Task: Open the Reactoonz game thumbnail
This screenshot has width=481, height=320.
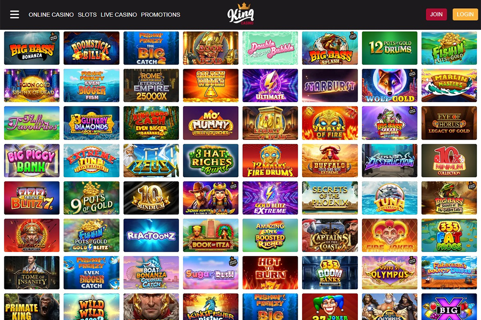Action: pos(151,235)
